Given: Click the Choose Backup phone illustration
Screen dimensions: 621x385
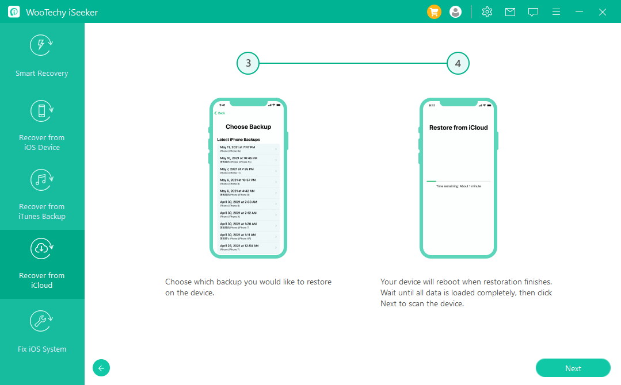Looking at the screenshot, I should [248, 178].
